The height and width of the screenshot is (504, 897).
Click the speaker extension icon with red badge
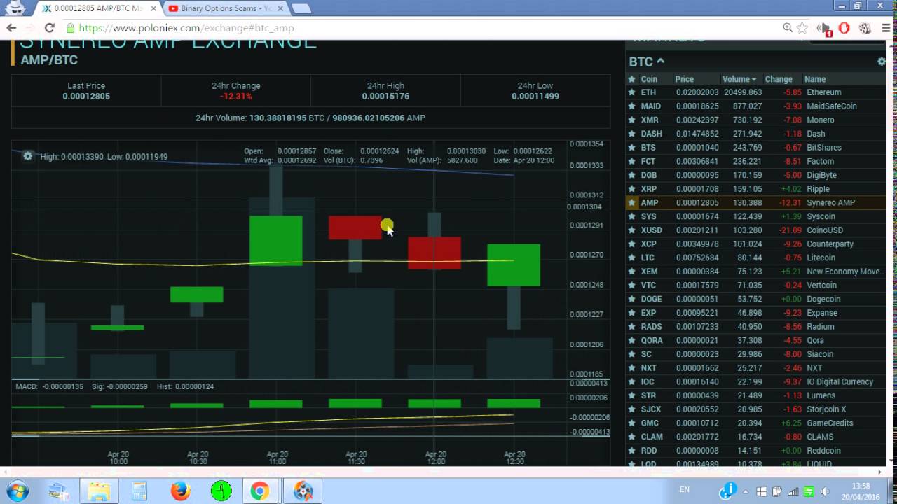[x=825, y=29]
